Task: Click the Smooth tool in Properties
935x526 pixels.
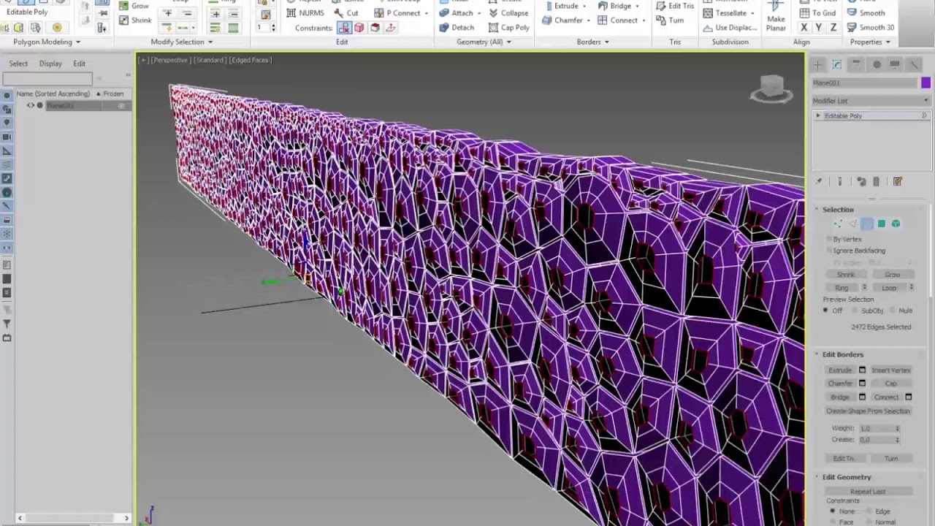Action: click(x=866, y=13)
